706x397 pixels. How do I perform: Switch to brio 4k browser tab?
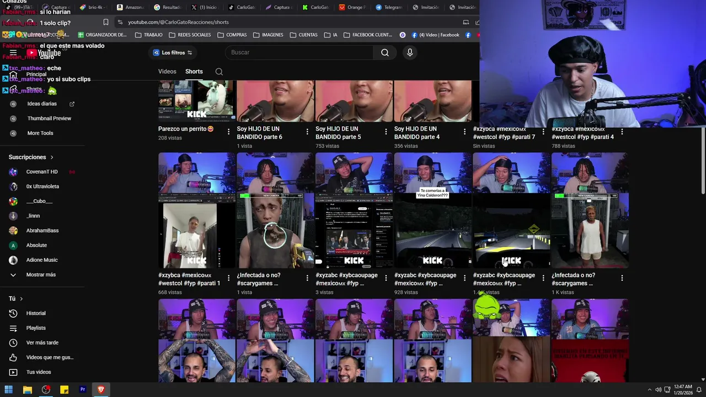94,7
